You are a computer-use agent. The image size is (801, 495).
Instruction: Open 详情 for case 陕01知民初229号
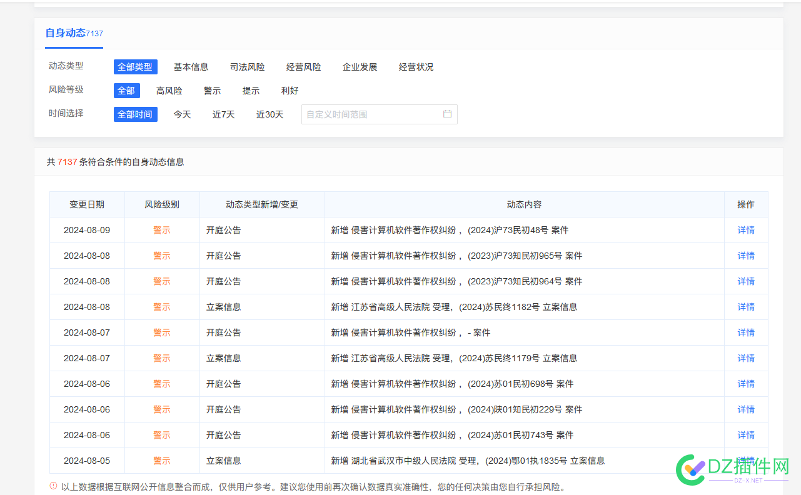[x=746, y=409]
